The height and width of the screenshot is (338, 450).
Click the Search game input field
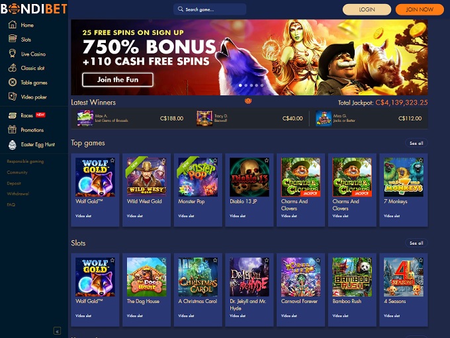point(210,9)
